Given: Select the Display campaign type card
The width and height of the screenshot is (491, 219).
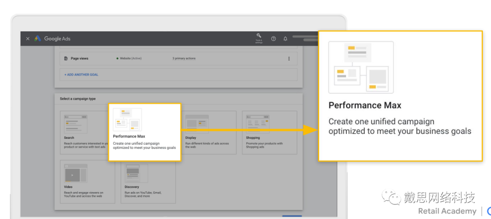Looking at the screenshot, I should (209, 132).
